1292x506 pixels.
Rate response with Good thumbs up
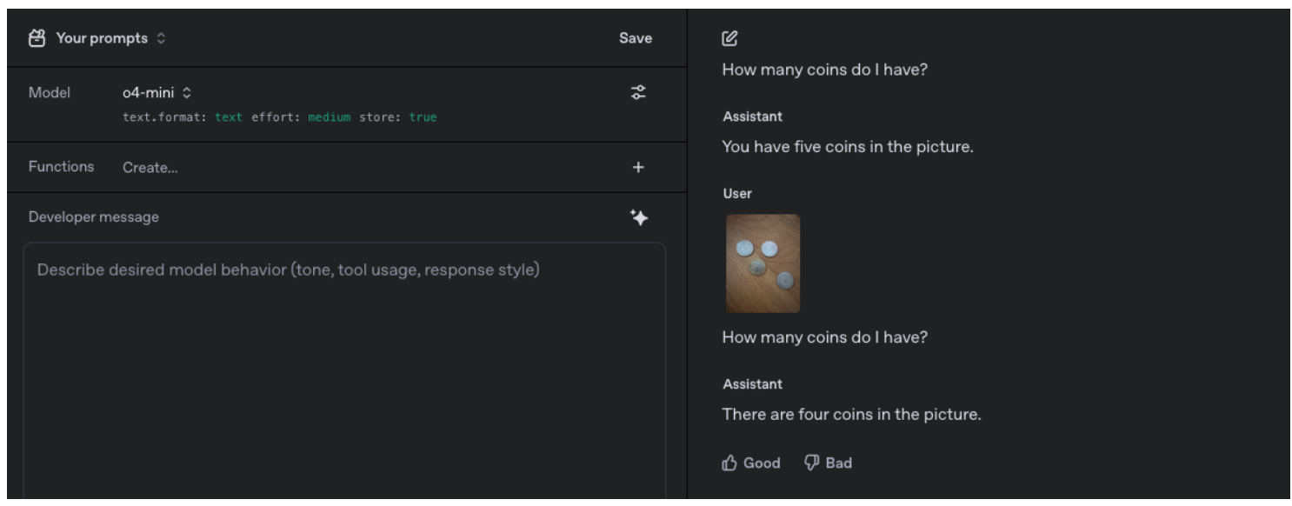(x=751, y=463)
